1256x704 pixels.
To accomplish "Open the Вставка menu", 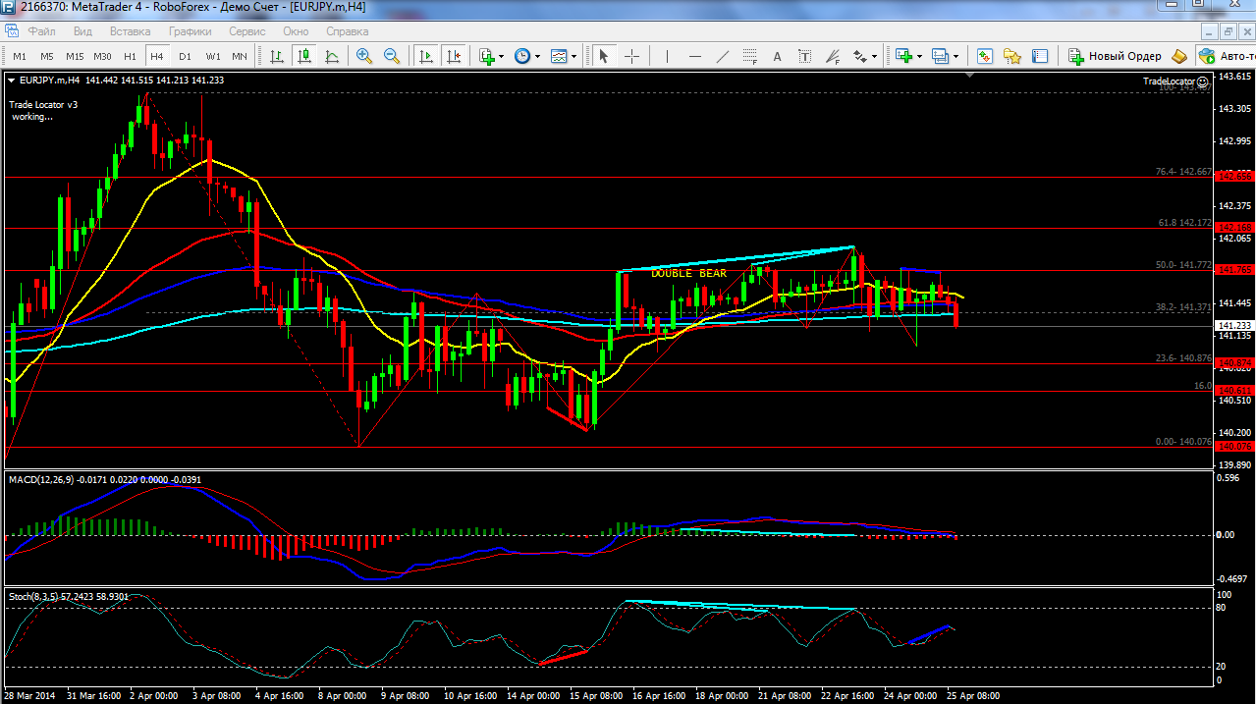I will click(130, 30).
